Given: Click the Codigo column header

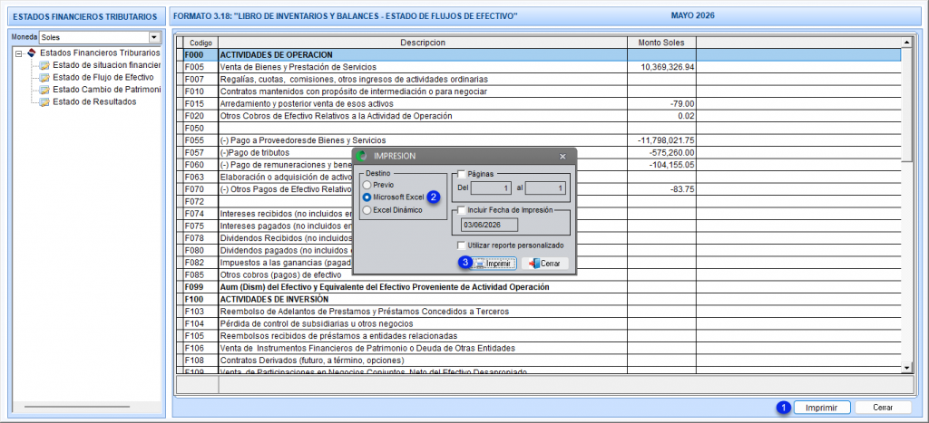Looking at the screenshot, I should [x=200, y=43].
